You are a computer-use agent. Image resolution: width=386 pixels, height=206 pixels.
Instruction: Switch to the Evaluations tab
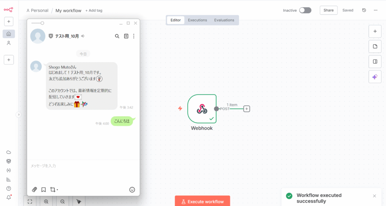pos(224,20)
